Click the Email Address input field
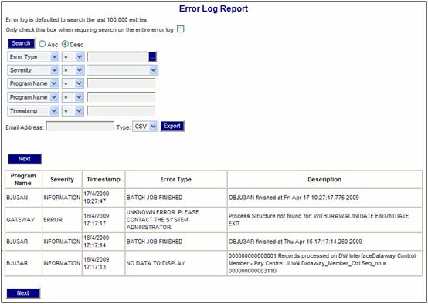The height and width of the screenshot is (304, 428). 80,127
